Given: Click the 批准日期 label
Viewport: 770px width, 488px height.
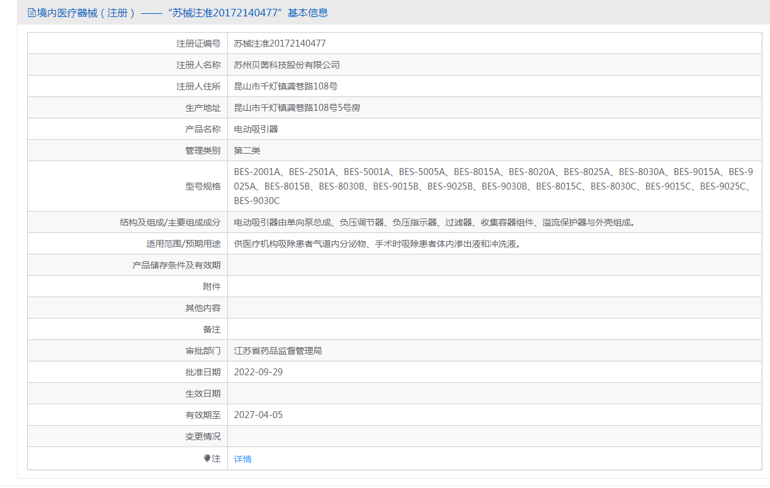Looking at the screenshot, I should pos(203,372).
